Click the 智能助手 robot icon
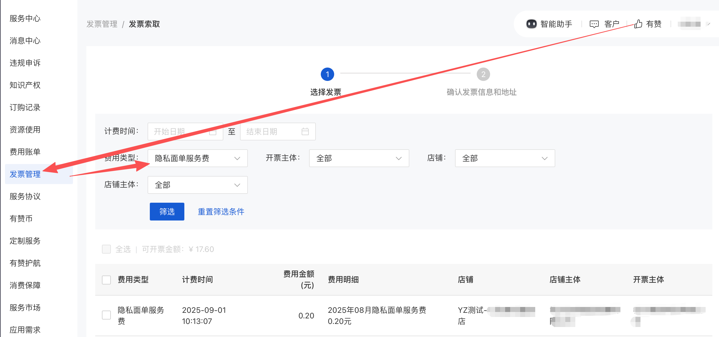The width and height of the screenshot is (719, 337). (531, 24)
